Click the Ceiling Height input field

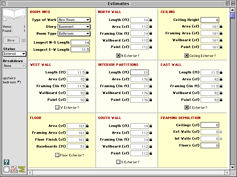point(210,20)
